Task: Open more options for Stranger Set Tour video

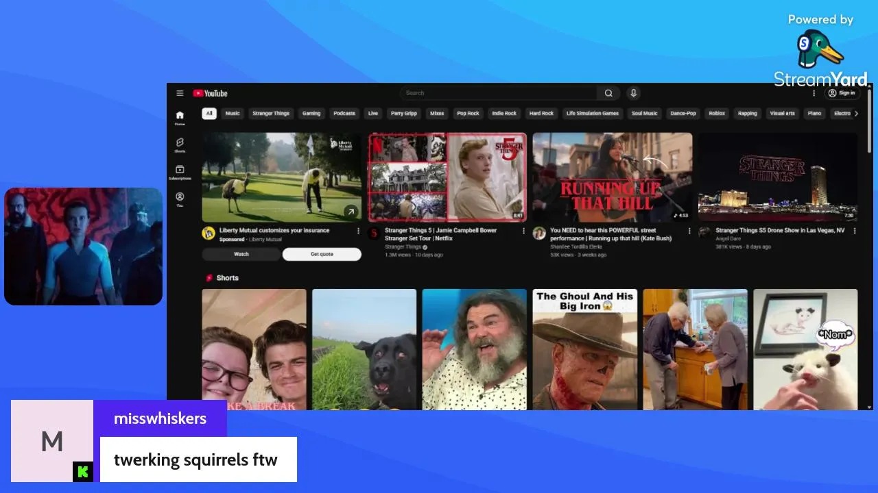Action: (524, 231)
